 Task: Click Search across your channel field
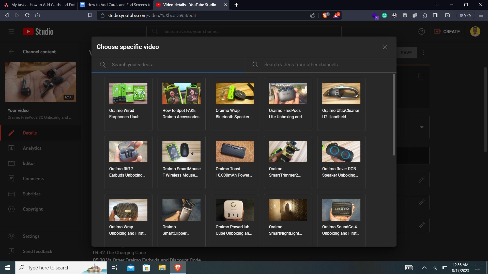coord(244,31)
